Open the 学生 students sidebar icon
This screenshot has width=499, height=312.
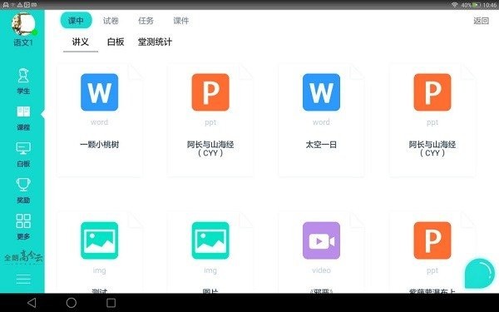(23, 76)
